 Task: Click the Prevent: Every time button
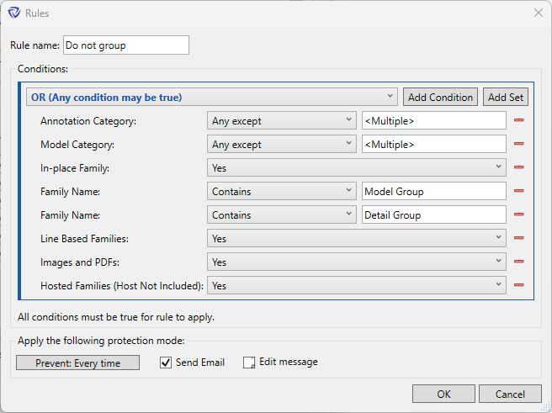tap(77, 363)
